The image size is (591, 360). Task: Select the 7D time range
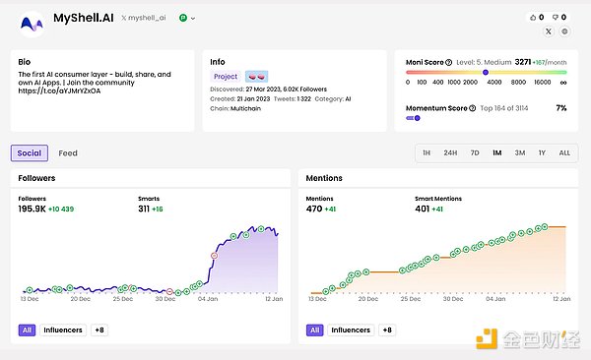(475, 152)
